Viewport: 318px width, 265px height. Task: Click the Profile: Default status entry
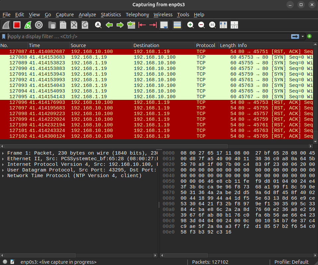click(291, 262)
